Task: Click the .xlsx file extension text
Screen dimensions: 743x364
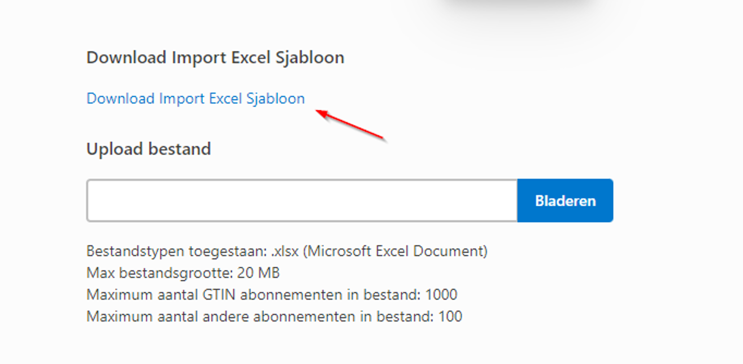Action: 285,251
